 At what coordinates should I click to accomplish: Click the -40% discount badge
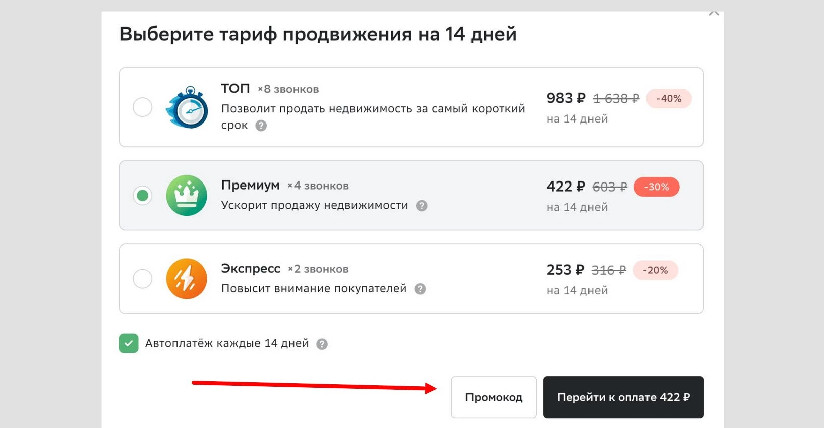pos(669,98)
